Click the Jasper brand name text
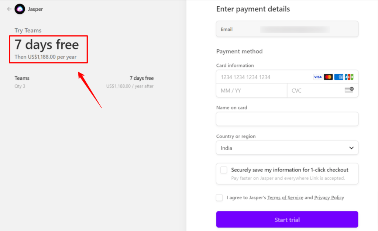Screen dimensions: 378x231 point(35,9)
